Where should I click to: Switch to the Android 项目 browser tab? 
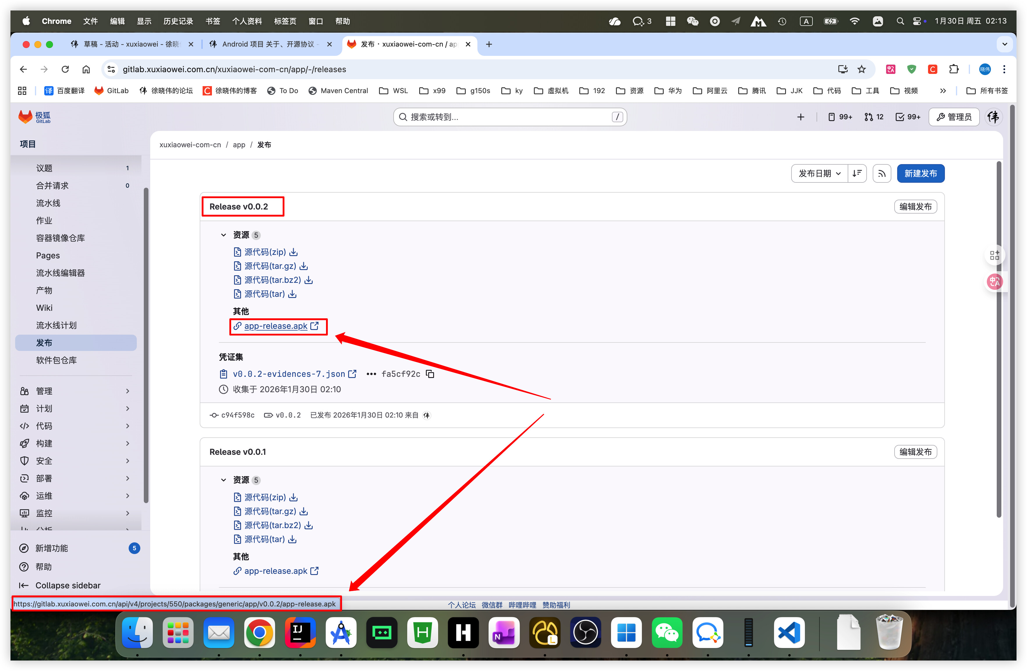tap(268, 45)
